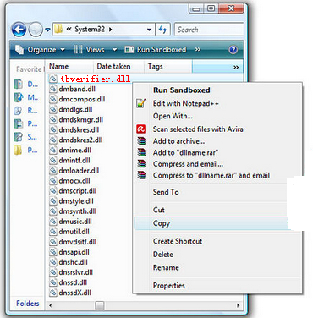Select the dmband.dll file
The image size is (313, 318).
(x=72, y=89)
